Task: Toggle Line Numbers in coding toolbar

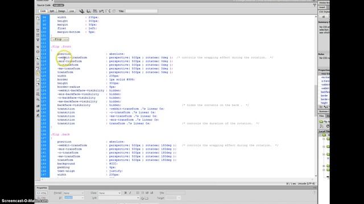Action: (38, 58)
